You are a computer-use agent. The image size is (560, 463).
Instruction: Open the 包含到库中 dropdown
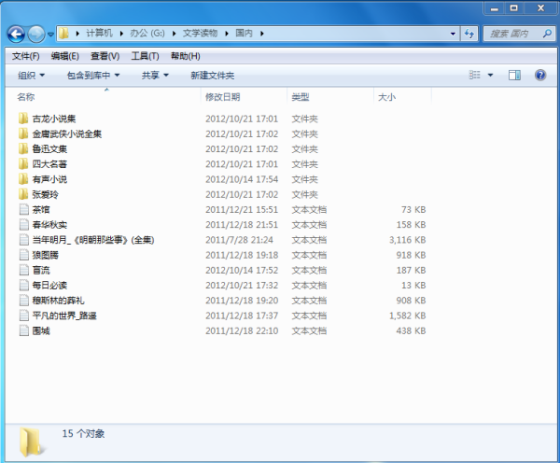click(93, 76)
